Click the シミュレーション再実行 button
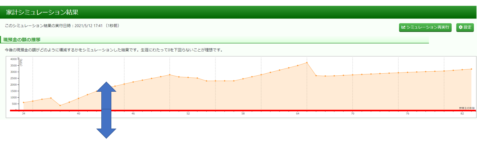The image size is (477, 147). (425, 27)
